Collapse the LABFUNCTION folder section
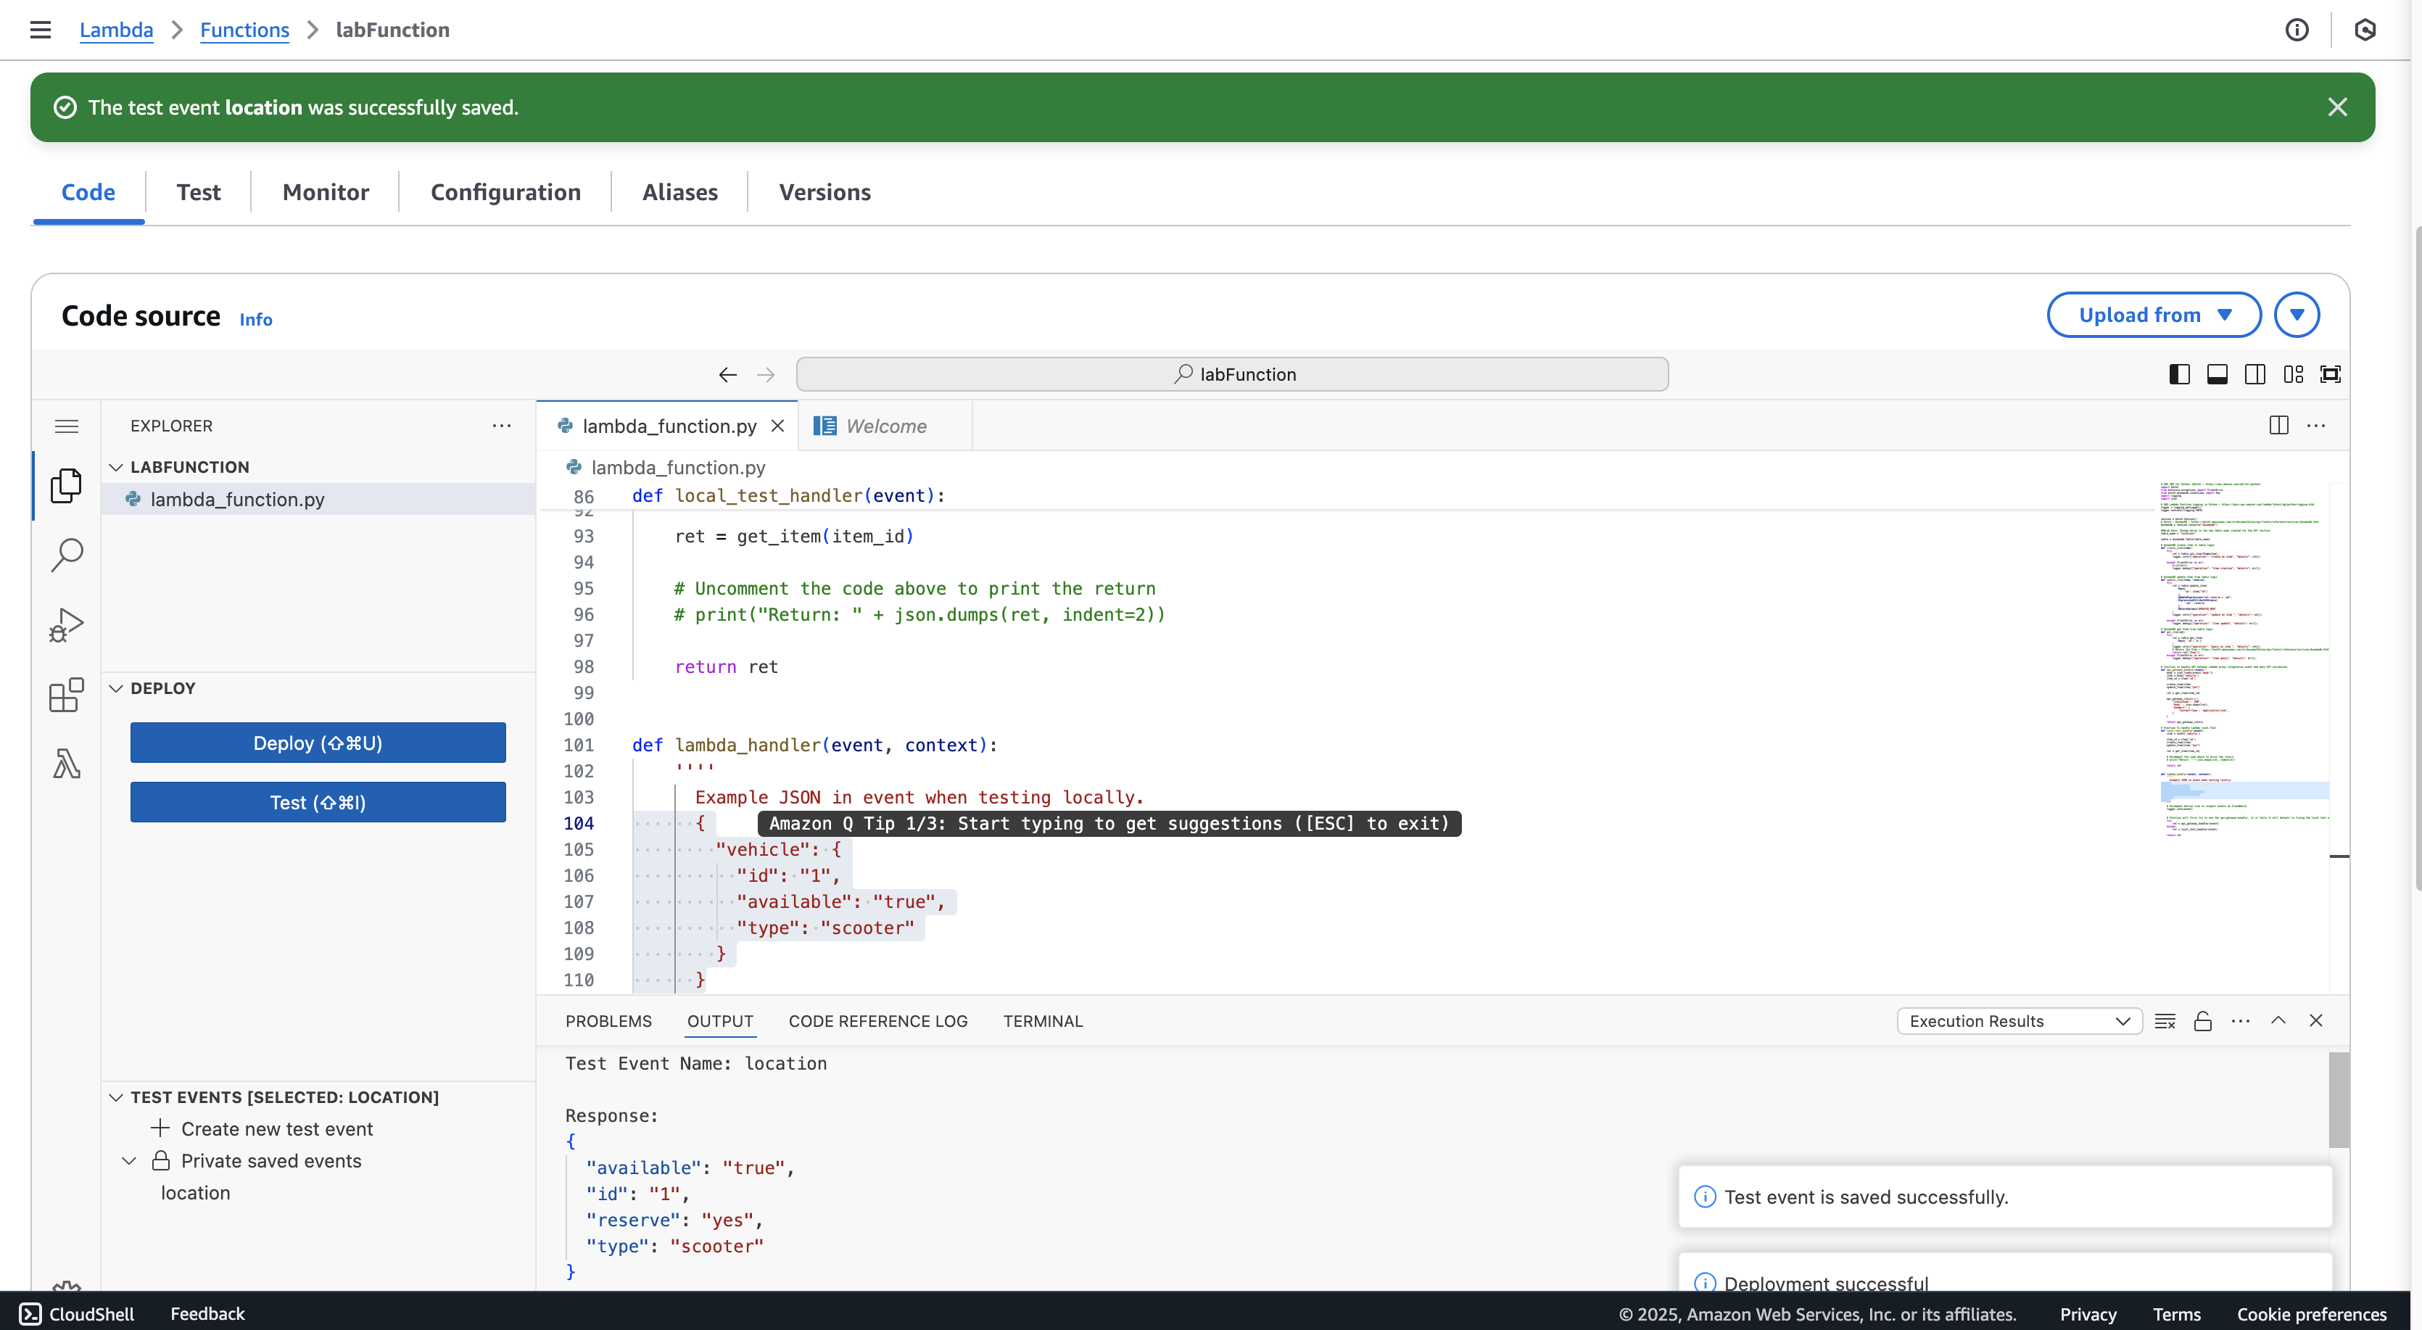 [x=117, y=466]
